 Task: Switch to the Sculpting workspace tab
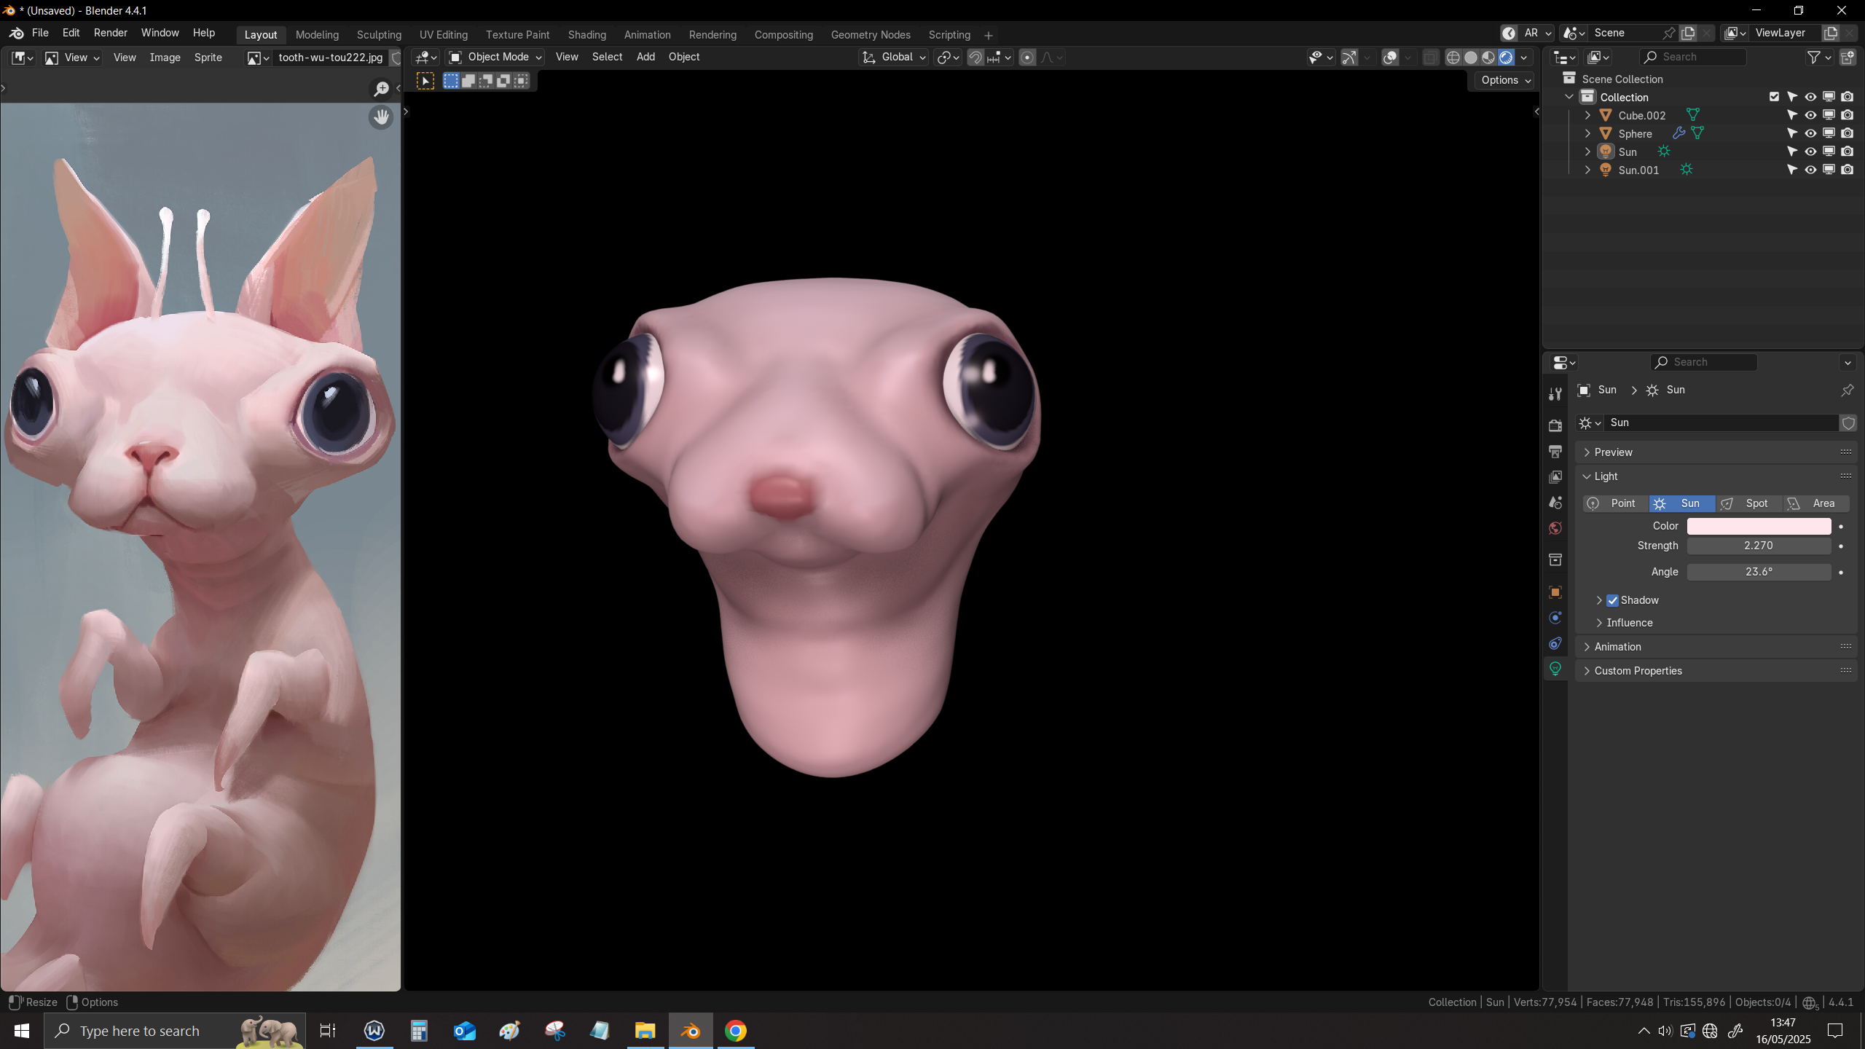click(379, 35)
